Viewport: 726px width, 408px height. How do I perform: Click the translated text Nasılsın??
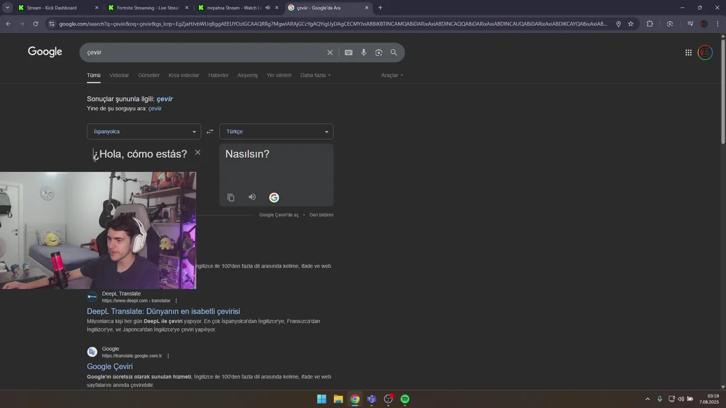(247, 154)
